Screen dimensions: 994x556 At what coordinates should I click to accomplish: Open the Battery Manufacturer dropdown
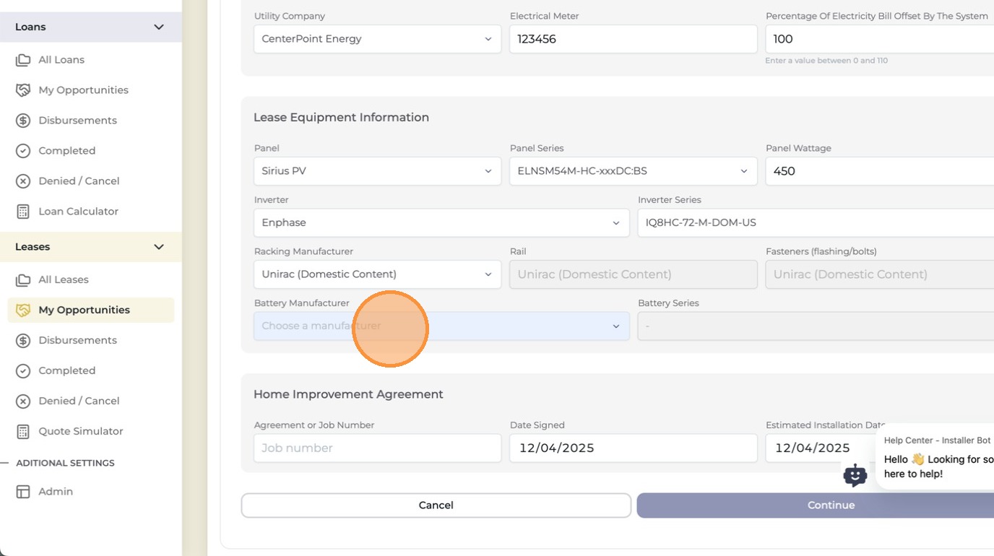tap(441, 326)
